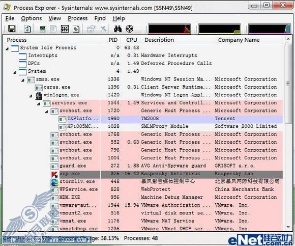Image resolution: width=295 pixels, height=246 pixels.
Task: Open the Find menu
Action: tap(100, 18)
